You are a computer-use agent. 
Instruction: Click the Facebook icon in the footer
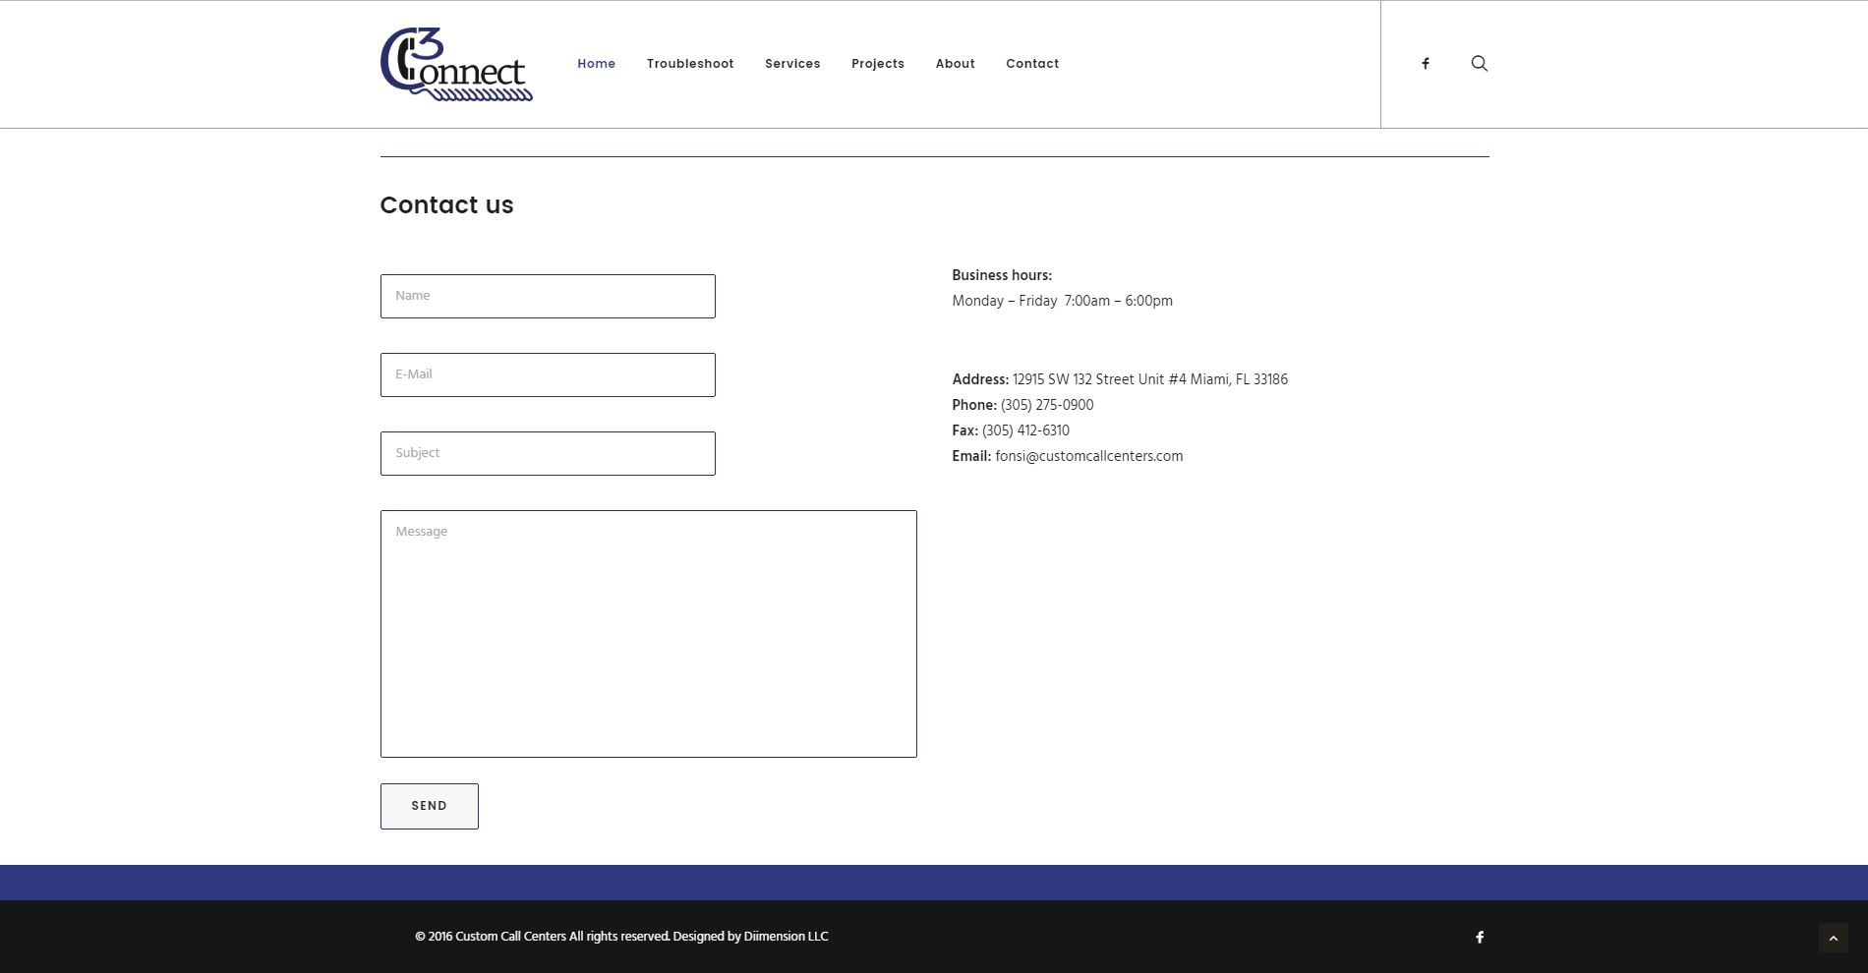coord(1479,937)
